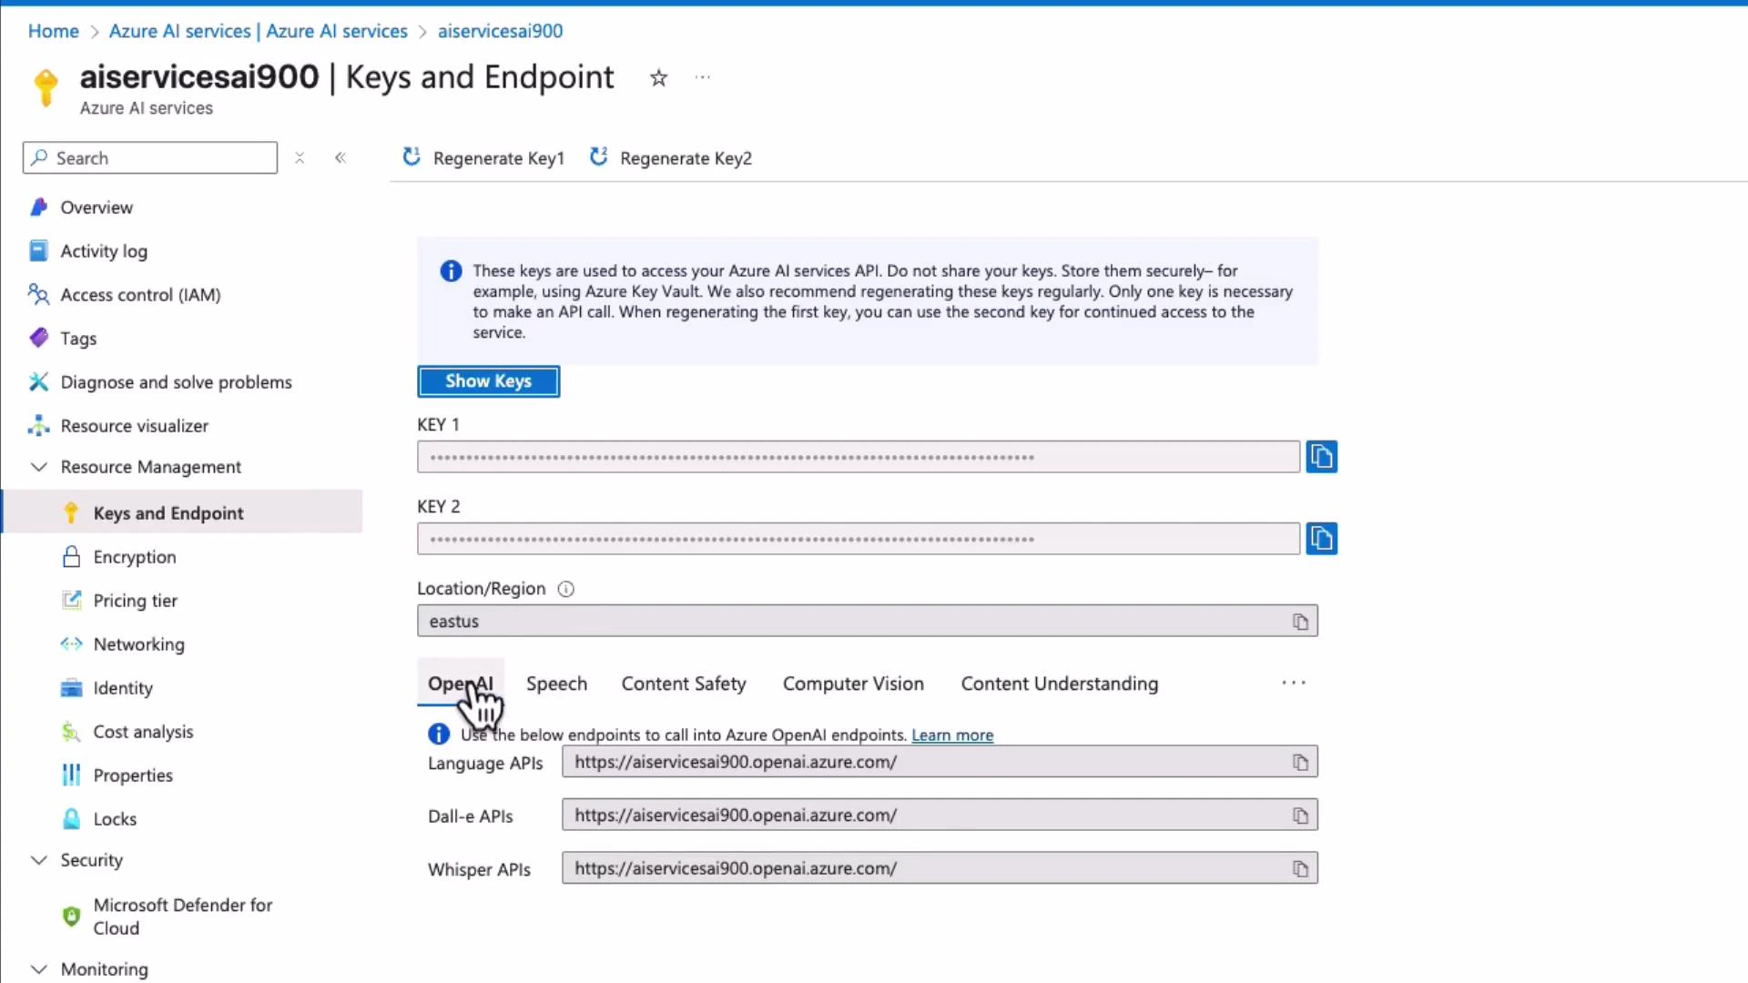Screen dimensions: 1748x983
Task: Open Keys and Endpoint in sidebar
Action: [183, 512]
